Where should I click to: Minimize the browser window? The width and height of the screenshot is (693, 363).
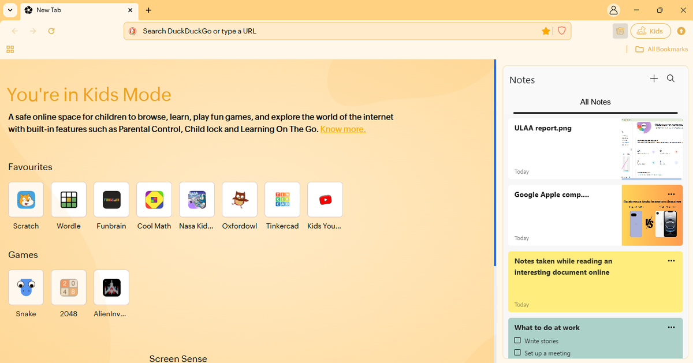point(636,10)
